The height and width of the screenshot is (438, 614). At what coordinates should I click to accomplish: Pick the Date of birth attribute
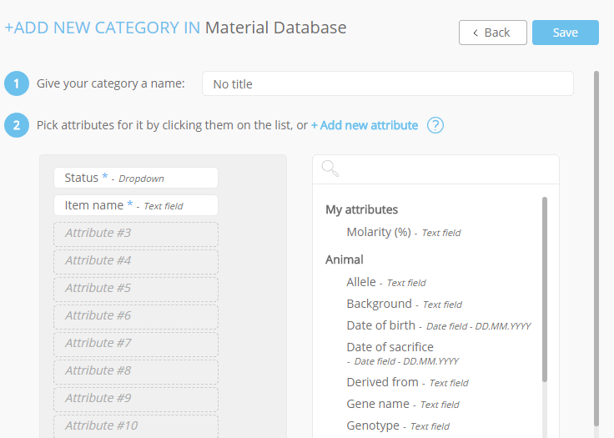(x=439, y=325)
